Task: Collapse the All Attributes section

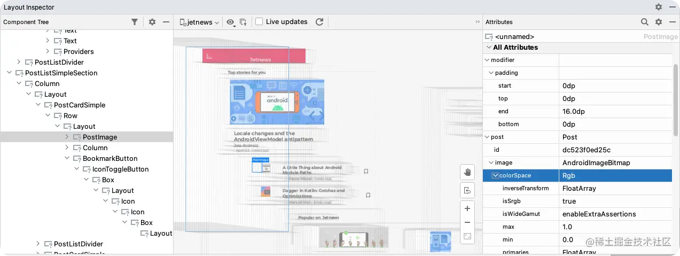Action: coord(488,47)
